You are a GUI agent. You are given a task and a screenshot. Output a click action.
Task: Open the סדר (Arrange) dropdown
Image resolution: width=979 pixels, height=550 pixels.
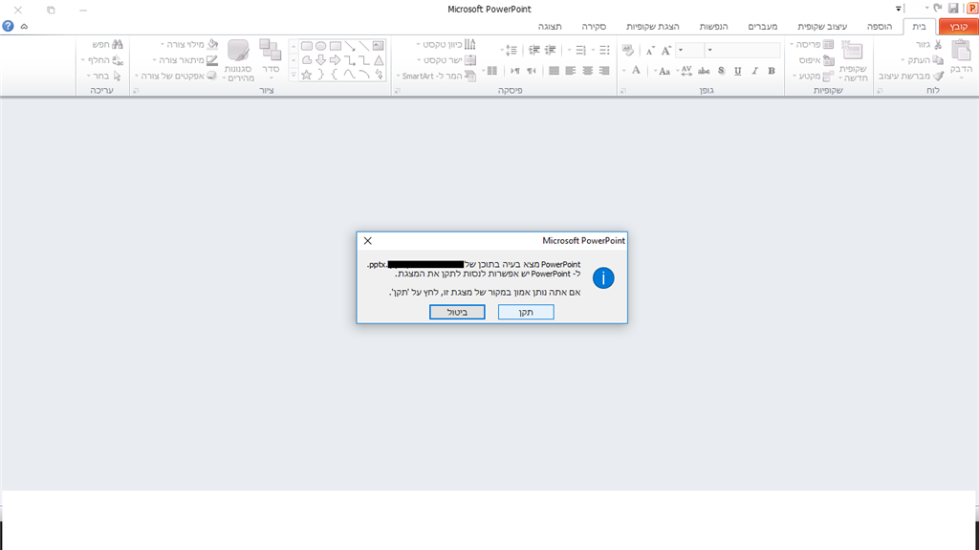coord(271,60)
